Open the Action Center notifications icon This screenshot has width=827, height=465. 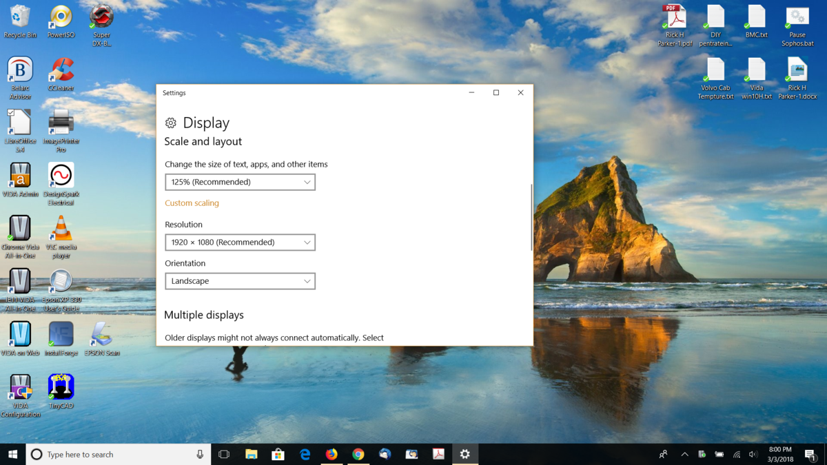[x=810, y=455]
